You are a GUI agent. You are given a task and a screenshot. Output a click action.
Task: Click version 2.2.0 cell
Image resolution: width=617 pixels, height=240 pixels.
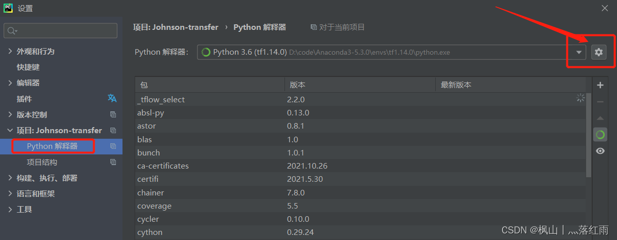pos(296,100)
